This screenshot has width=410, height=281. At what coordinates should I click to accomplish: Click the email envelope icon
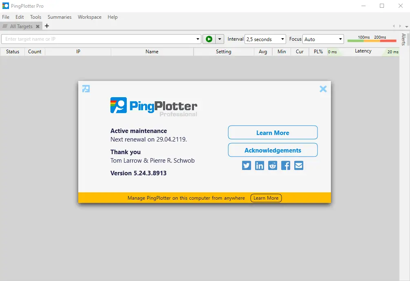299,166
